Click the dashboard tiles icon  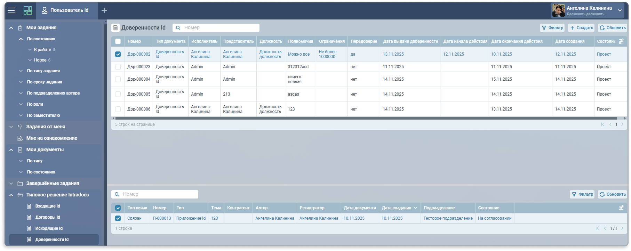(28, 10)
